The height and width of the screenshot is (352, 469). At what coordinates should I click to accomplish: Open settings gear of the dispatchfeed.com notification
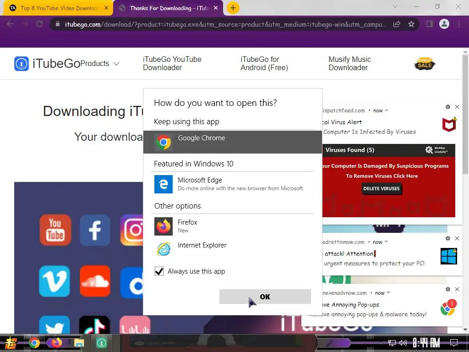point(448,107)
